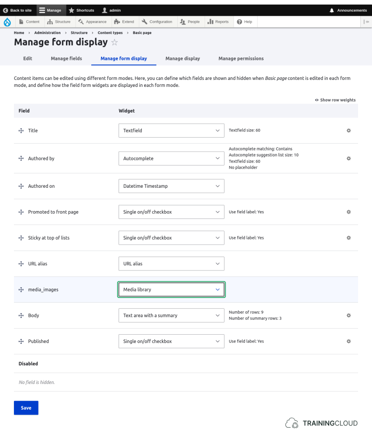
Task: Open settings gear for Published row
Action: point(349,341)
